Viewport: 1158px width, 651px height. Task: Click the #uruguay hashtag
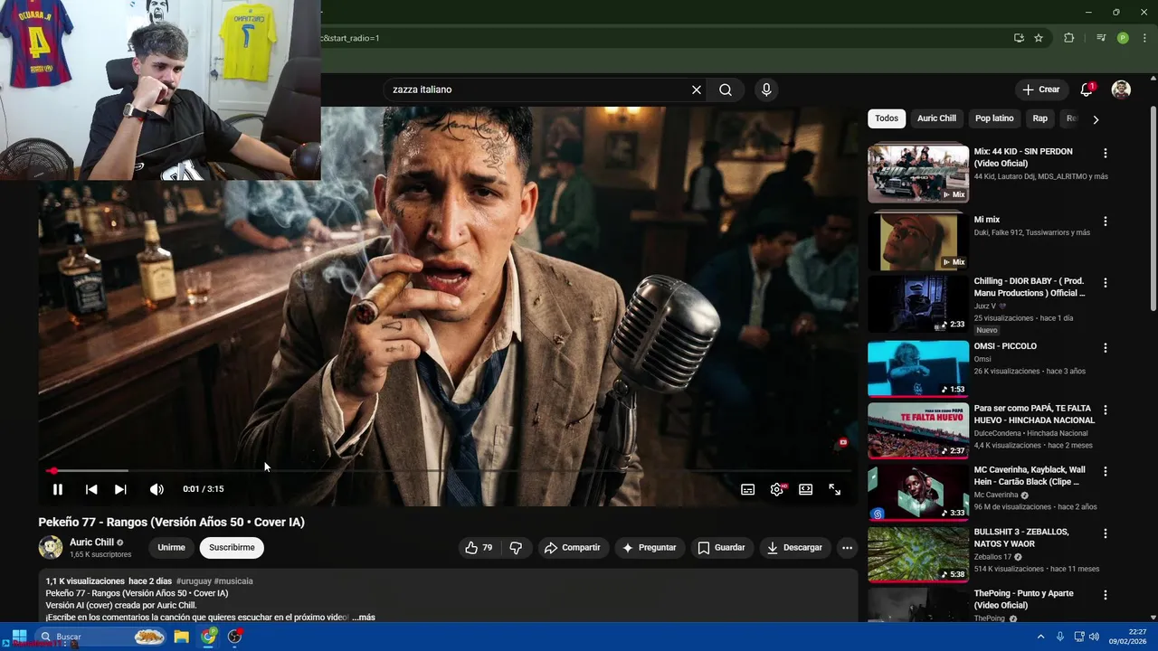pyautogui.click(x=194, y=581)
